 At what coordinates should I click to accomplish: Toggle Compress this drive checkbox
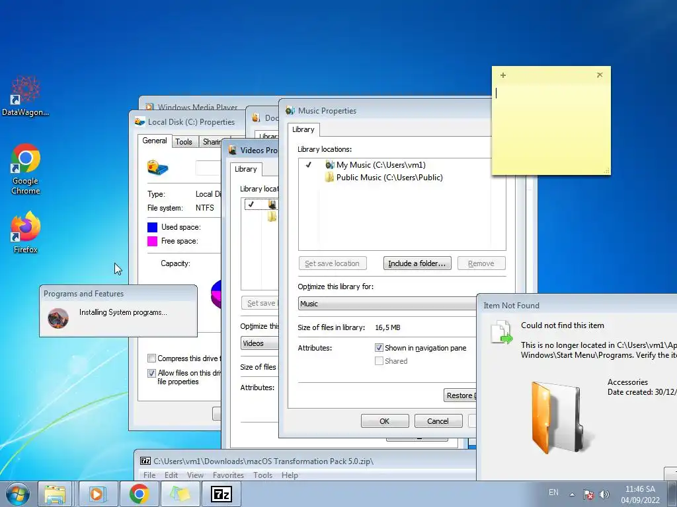point(151,358)
